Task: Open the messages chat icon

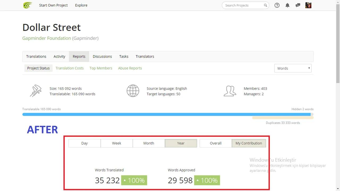Action: 298,5
